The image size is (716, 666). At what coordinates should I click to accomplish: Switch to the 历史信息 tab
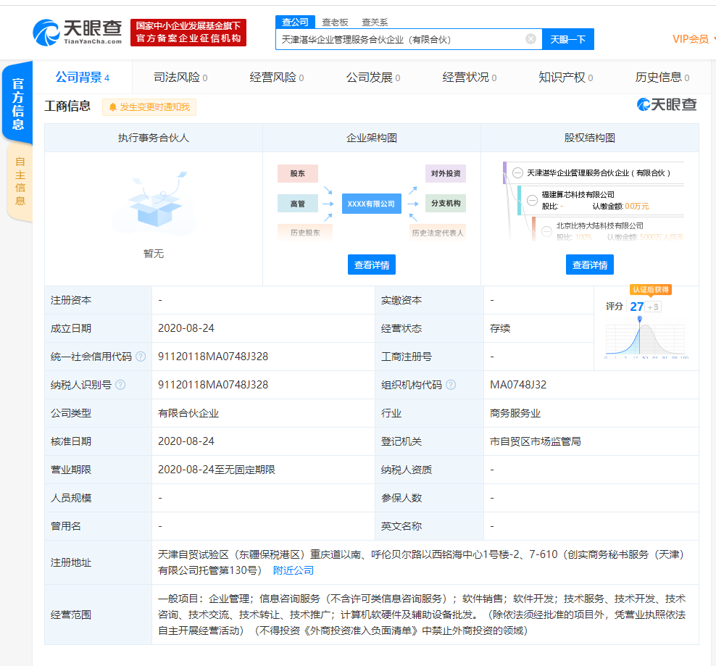658,77
